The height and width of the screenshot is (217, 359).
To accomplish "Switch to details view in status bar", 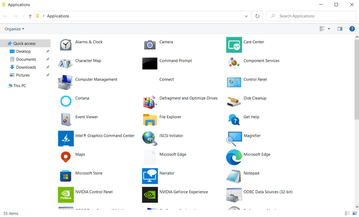I will pos(347,213).
